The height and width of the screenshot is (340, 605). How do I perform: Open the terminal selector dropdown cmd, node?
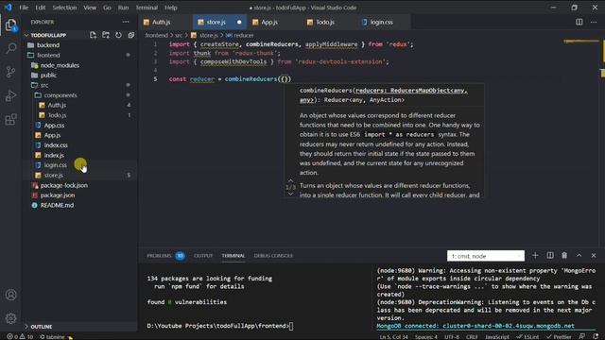point(485,256)
